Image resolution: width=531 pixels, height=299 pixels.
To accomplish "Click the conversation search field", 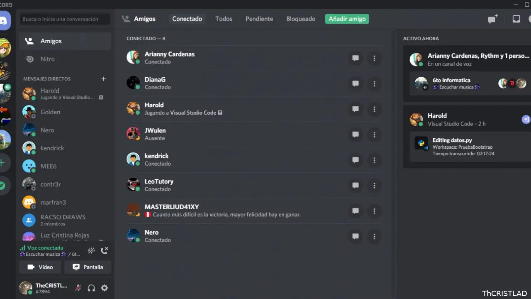I will pyautogui.click(x=65, y=19).
